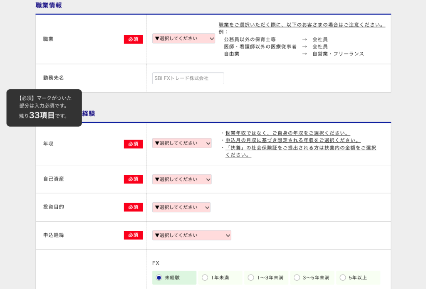This screenshot has width=426, height=289.
Task: Choose the 1年未満 FX experience option
Action: tap(205, 278)
